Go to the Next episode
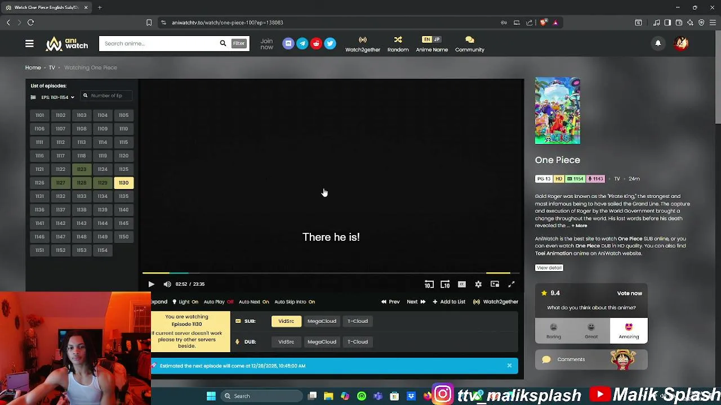This screenshot has height=405, width=721. [416, 302]
